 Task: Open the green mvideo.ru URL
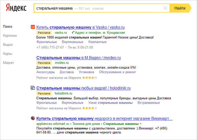pos(62,63)
